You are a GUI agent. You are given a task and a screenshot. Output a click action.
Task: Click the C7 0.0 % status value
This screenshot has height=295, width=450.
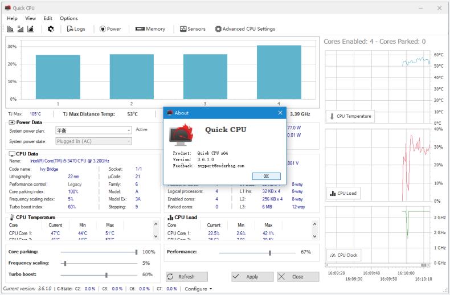pyautogui.click(x=172, y=289)
